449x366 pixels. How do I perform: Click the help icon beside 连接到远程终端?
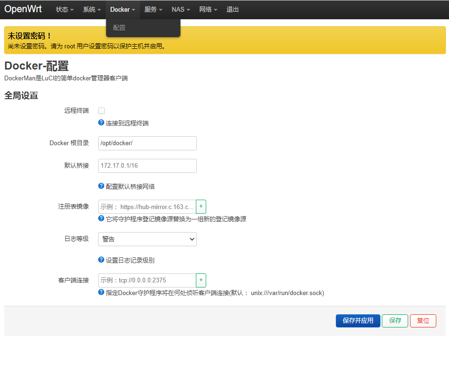(101, 123)
